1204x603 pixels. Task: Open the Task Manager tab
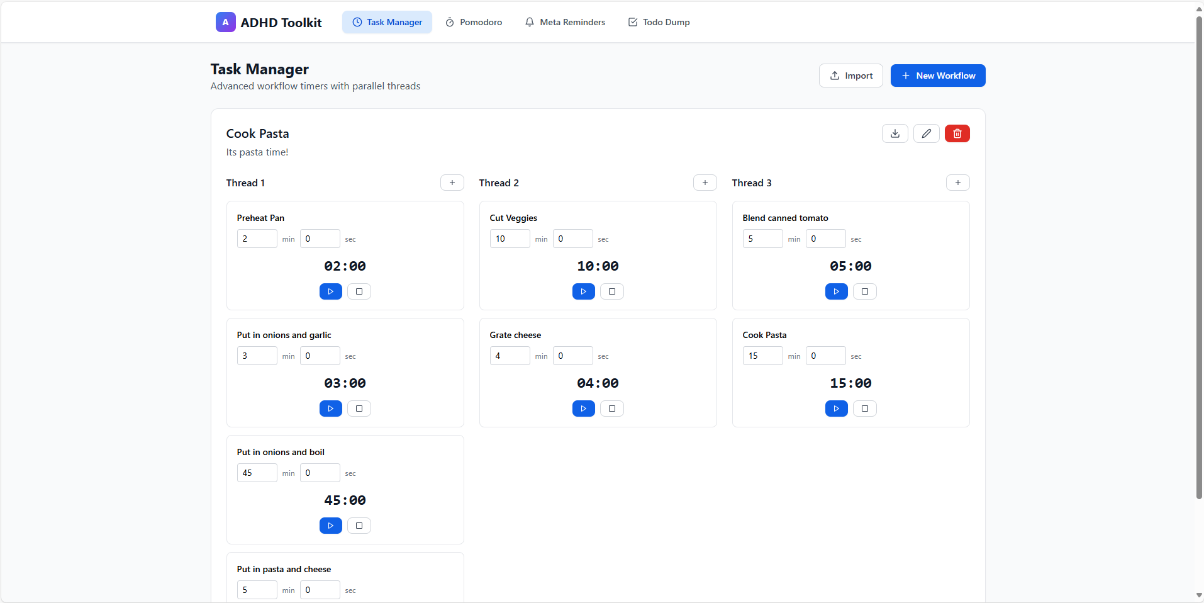(x=387, y=22)
